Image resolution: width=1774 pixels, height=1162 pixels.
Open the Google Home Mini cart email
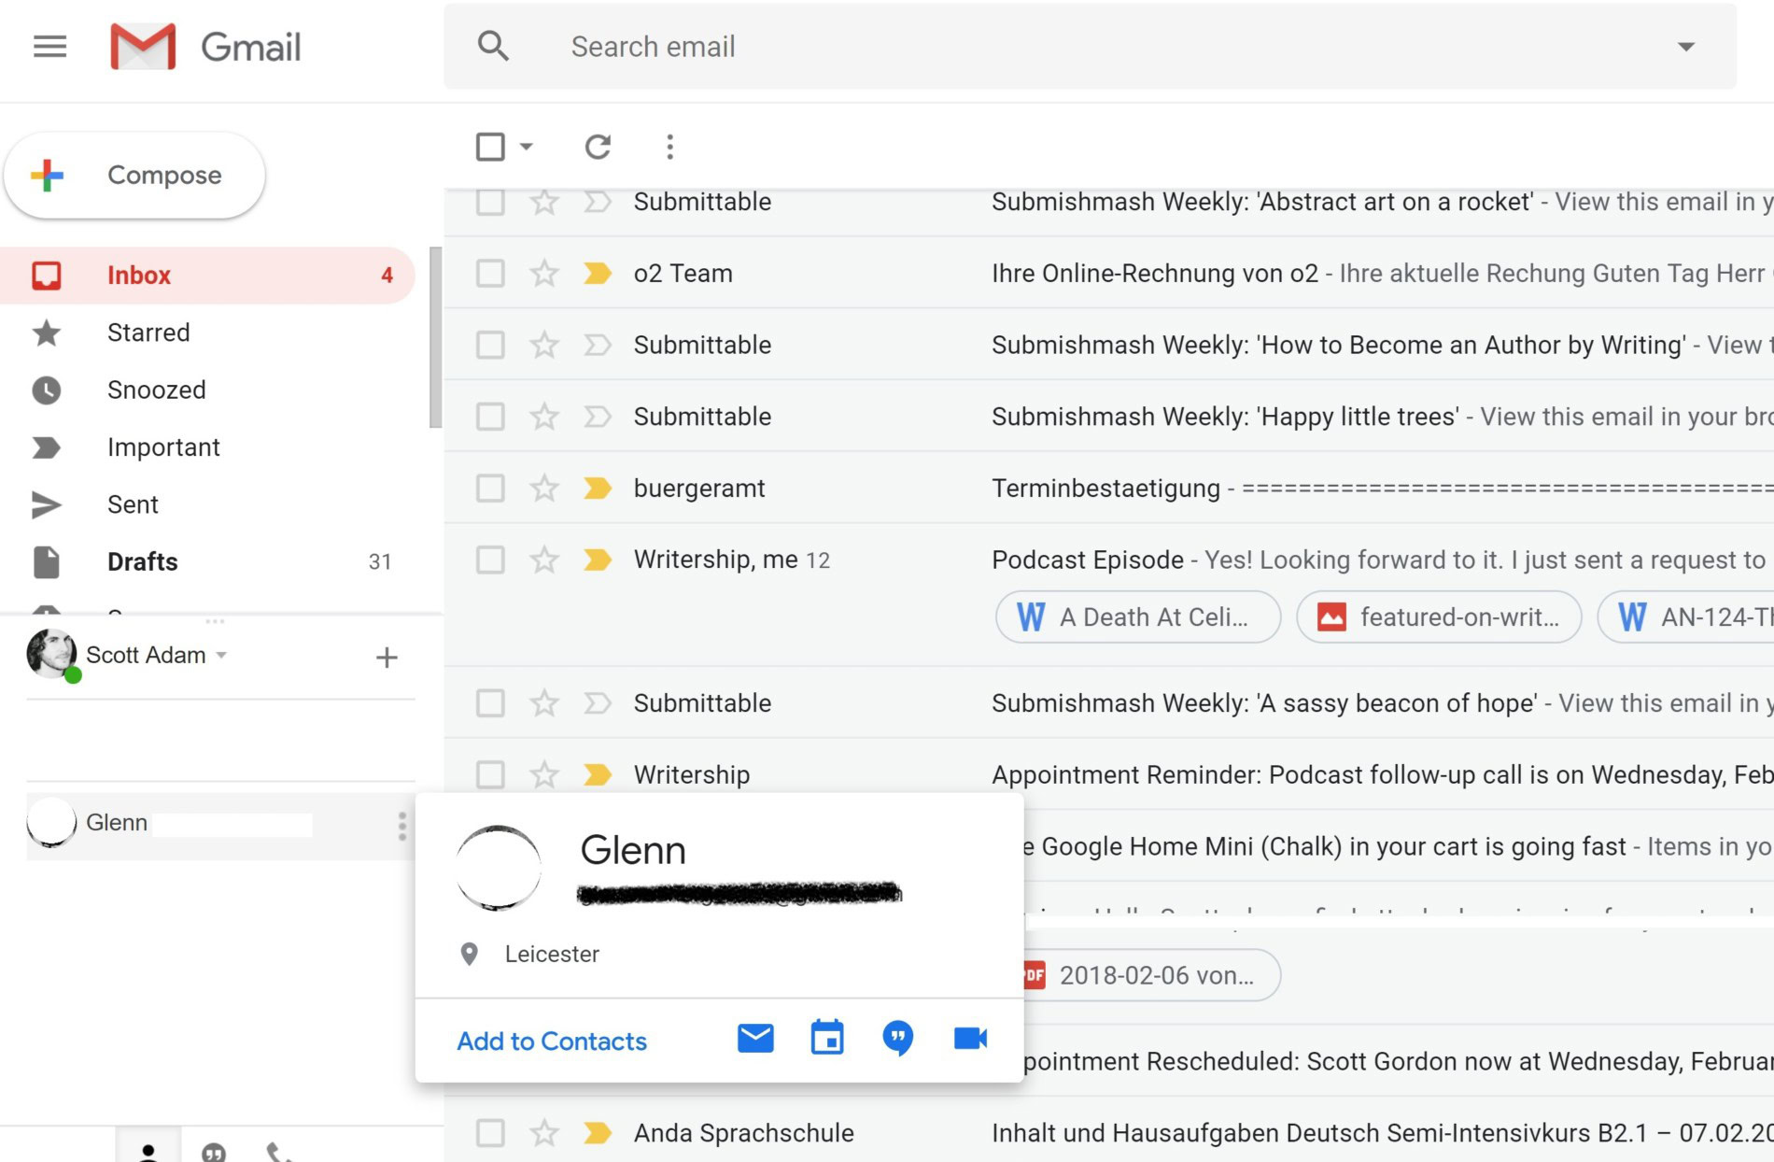pyautogui.click(x=1399, y=846)
